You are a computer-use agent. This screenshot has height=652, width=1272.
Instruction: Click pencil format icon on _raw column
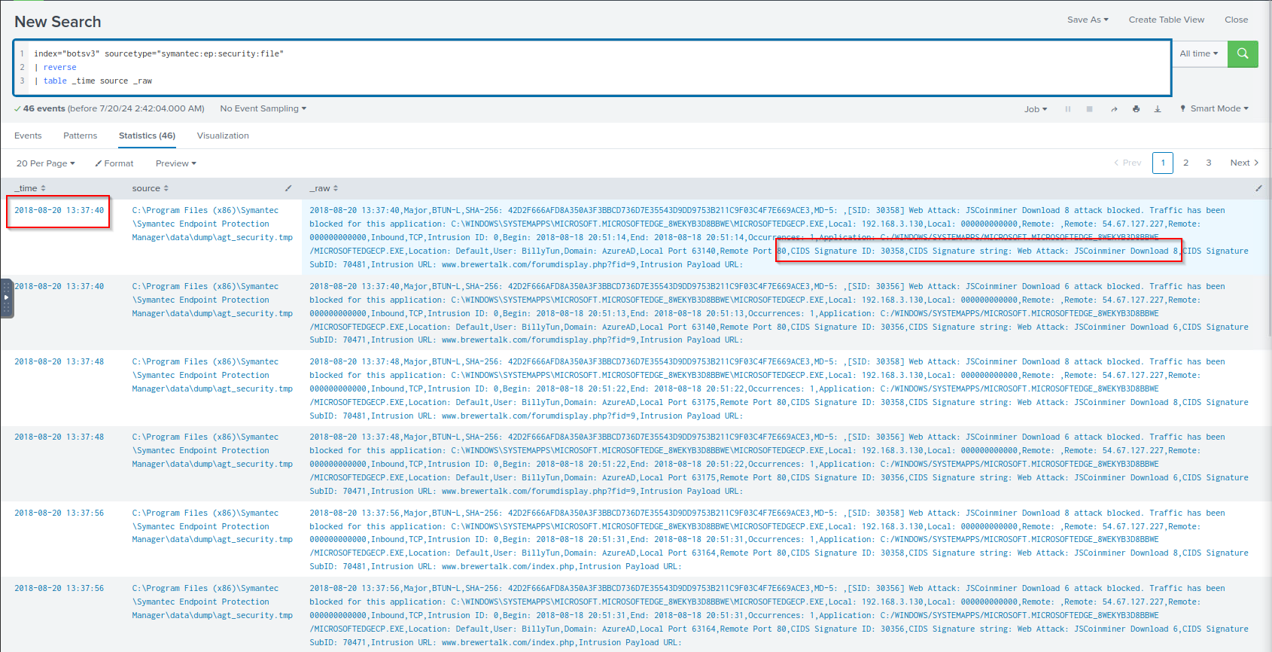pos(1258,188)
